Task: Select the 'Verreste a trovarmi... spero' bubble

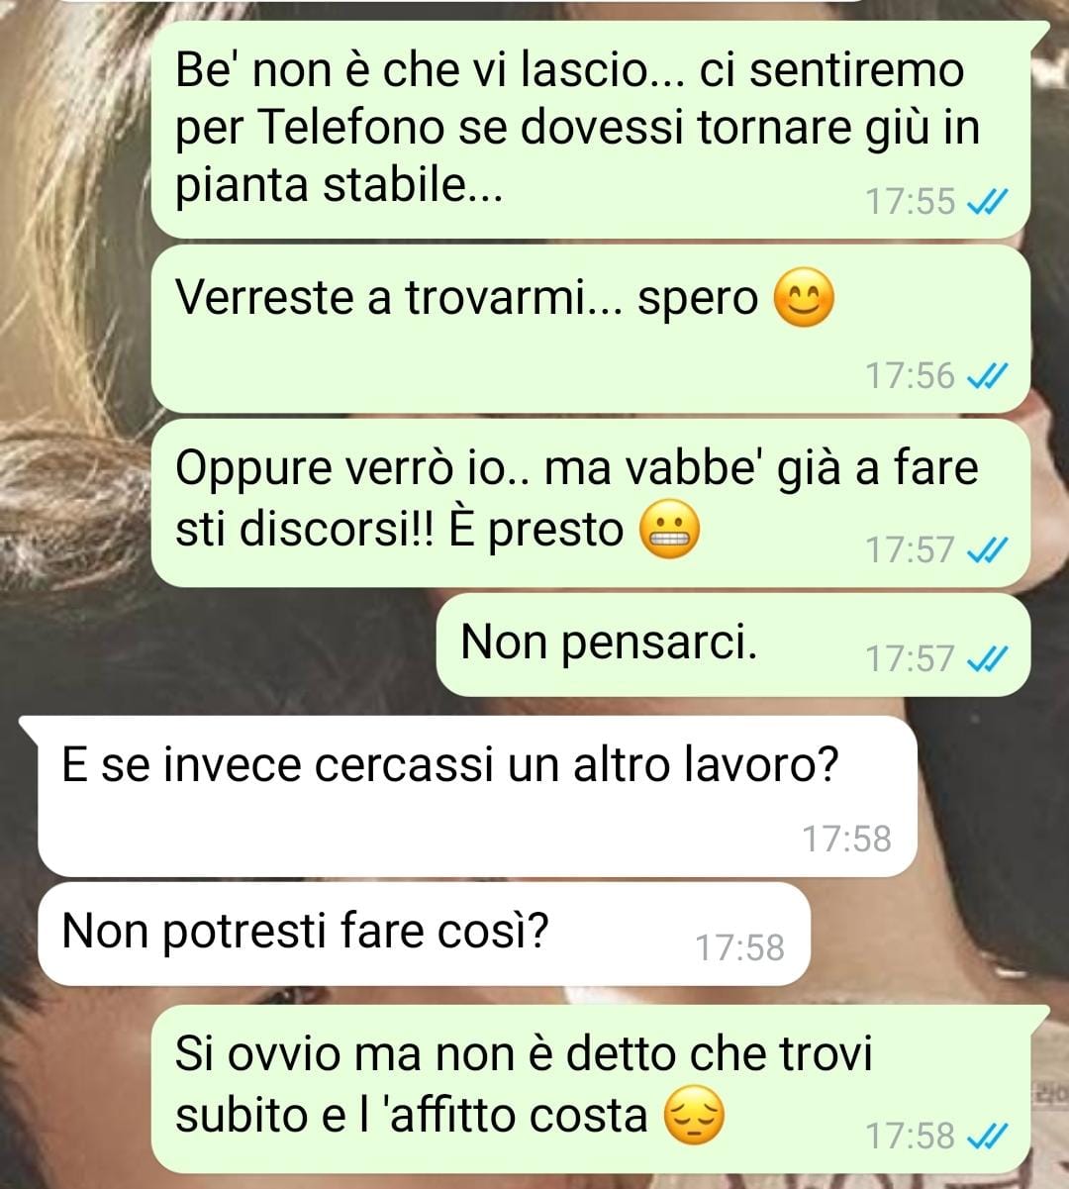Action: (591, 329)
